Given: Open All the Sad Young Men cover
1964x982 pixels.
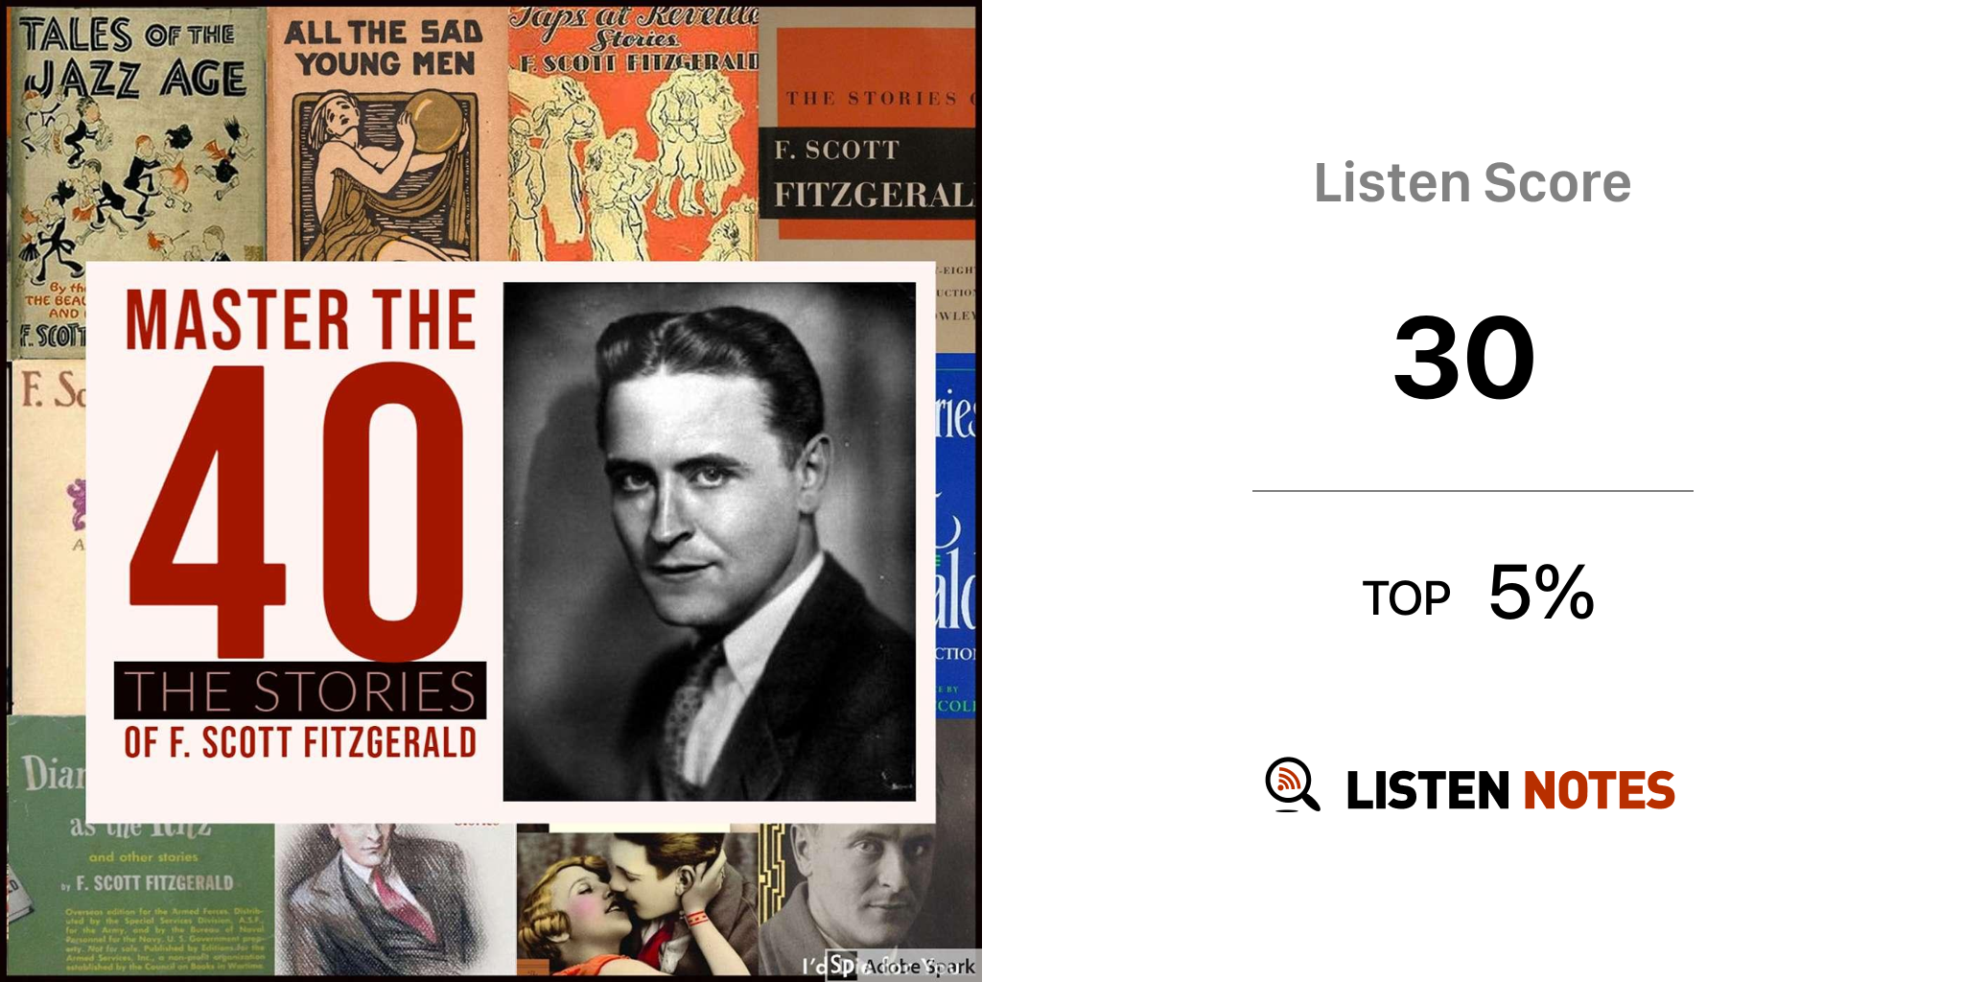Looking at the screenshot, I should point(387,134).
